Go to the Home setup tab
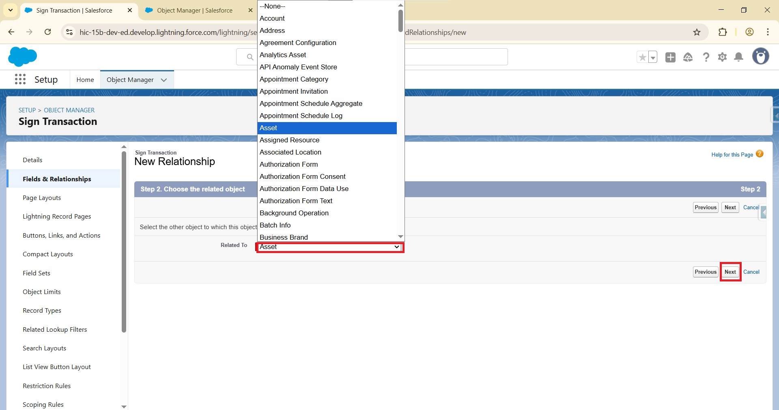 click(x=85, y=80)
